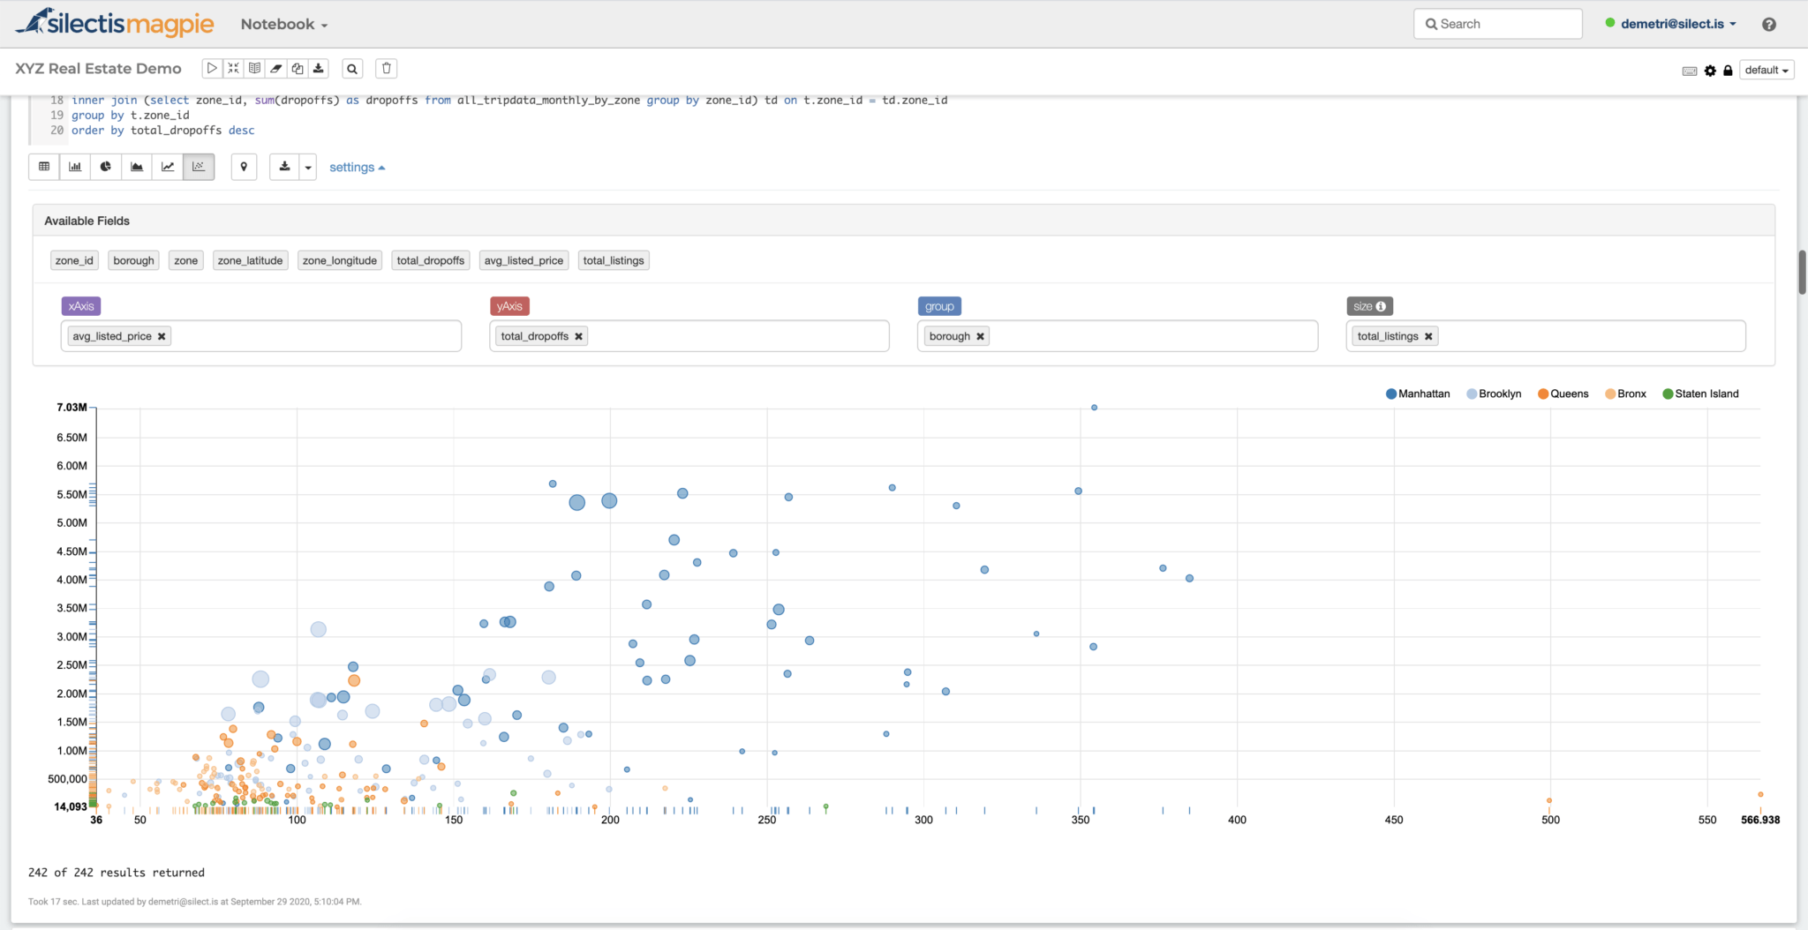This screenshot has height=930, width=1808.
Task: Open the map visualization
Action: (244, 167)
